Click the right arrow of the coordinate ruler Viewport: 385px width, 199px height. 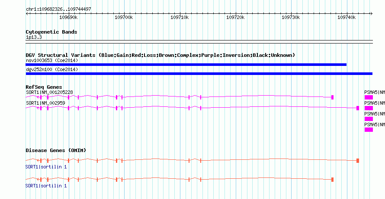[371, 14]
